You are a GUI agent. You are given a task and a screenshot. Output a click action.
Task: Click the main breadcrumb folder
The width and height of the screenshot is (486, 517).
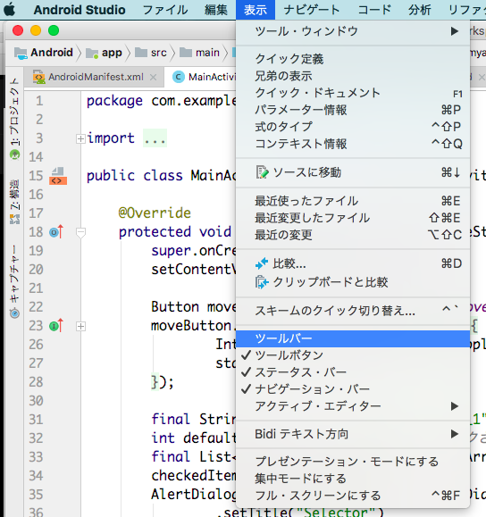[199, 53]
